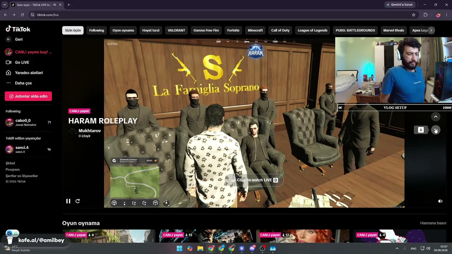Open the followed cabo0.0 channel
452x254 pixels.
coord(28,122)
